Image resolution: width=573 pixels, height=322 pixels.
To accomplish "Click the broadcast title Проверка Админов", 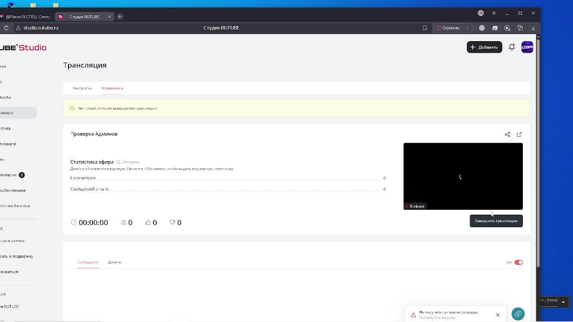I will point(94,134).
